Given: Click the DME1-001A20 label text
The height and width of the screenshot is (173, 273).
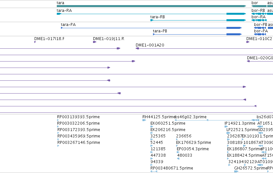Looking at the screenshot, I should tap(150, 45).
